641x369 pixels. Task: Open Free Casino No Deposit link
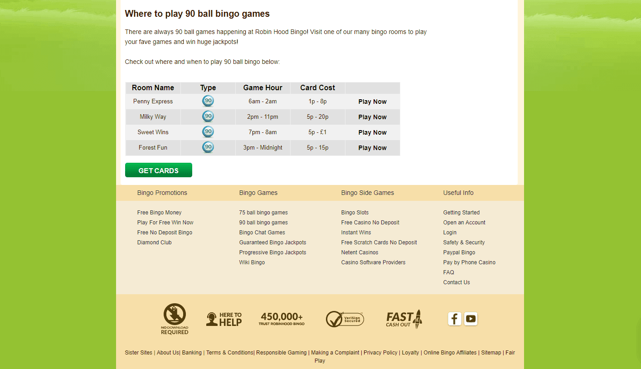(370, 223)
